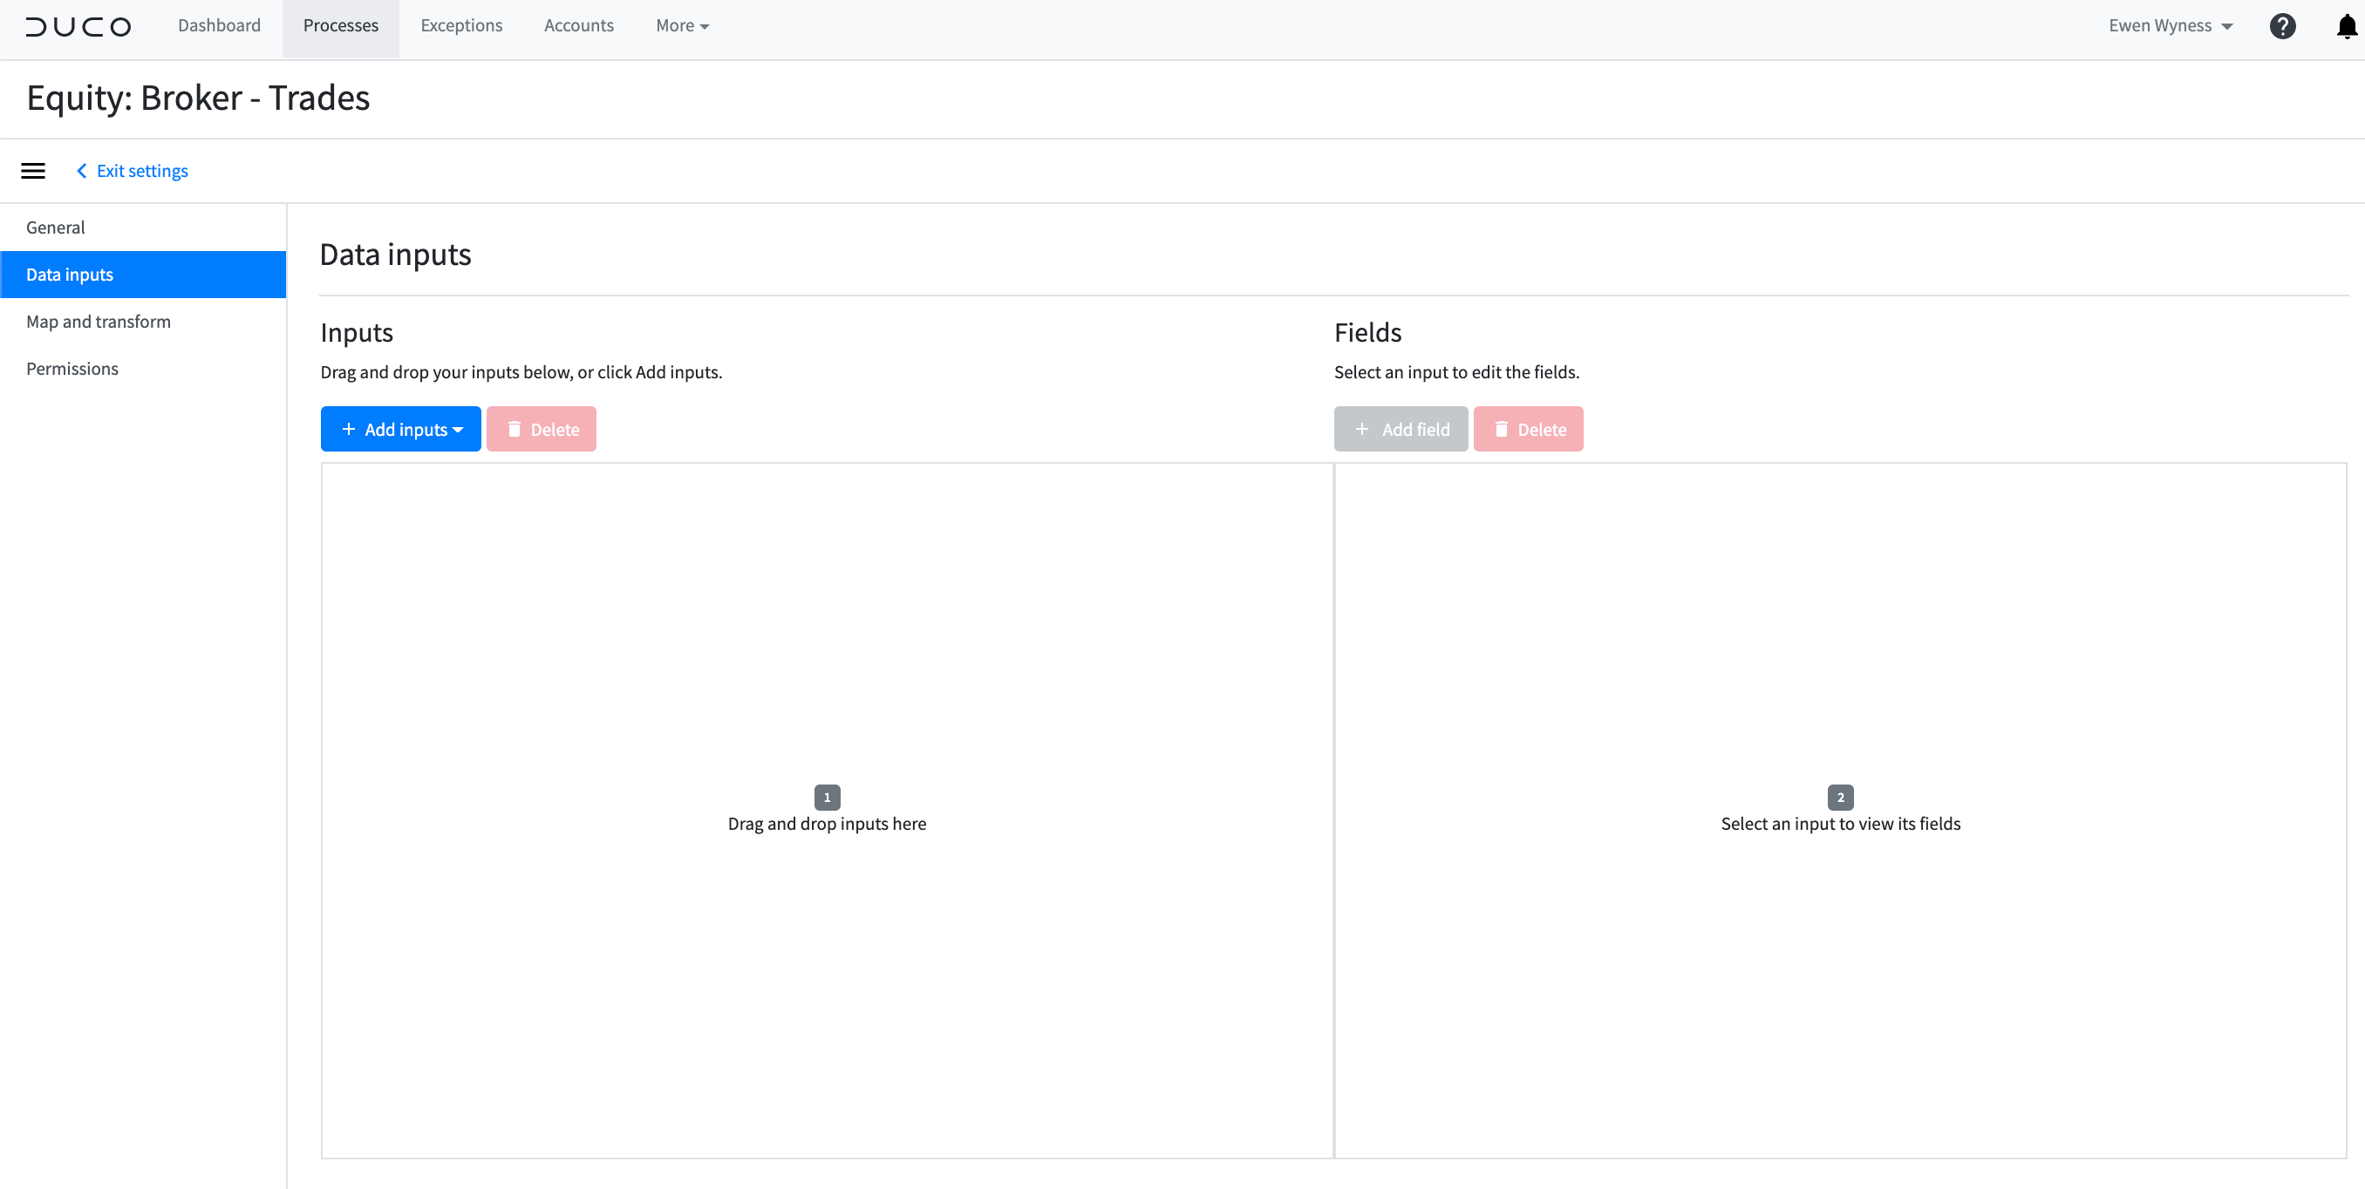
Task: Select the Data inputs section
Action: pyautogui.click(x=70, y=274)
